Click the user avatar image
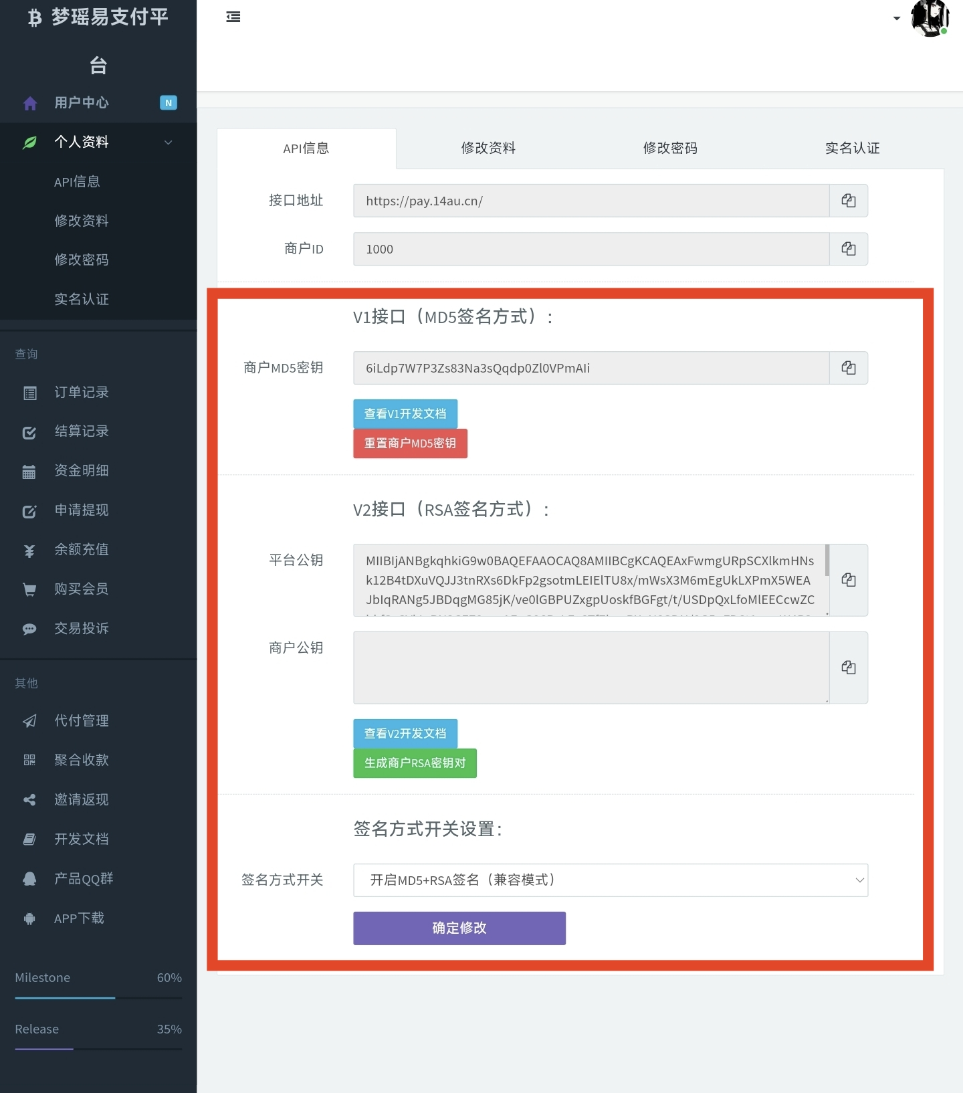Viewport: 963px width, 1093px height. pyautogui.click(x=930, y=18)
